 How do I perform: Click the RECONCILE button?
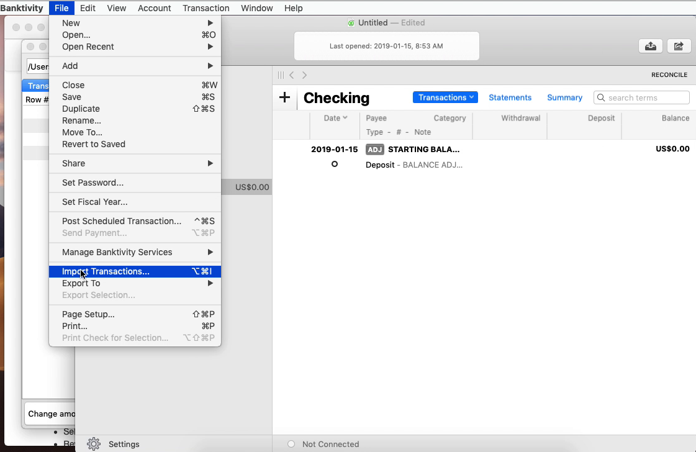(669, 75)
